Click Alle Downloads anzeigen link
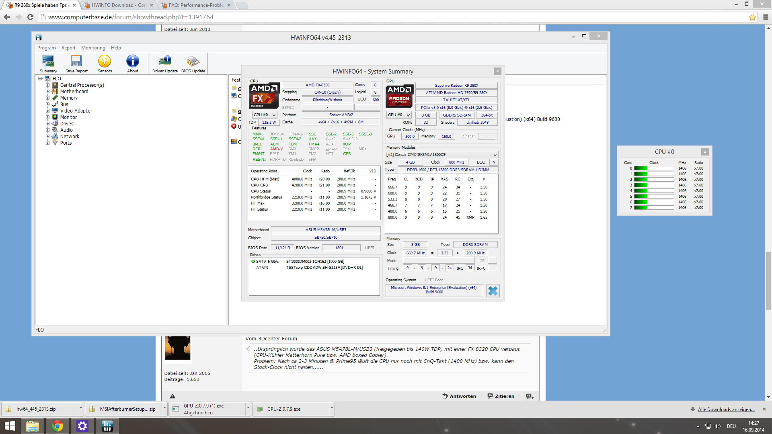This screenshot has width=772, height=434. pyautogui.click(x=726, y=409)
